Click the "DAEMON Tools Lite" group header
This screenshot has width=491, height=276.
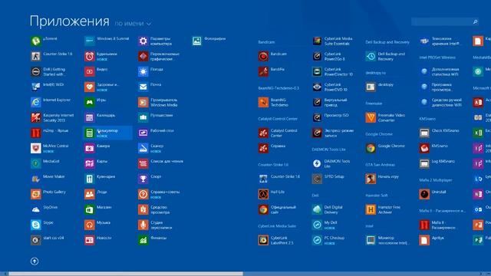[x=328, y=149]
